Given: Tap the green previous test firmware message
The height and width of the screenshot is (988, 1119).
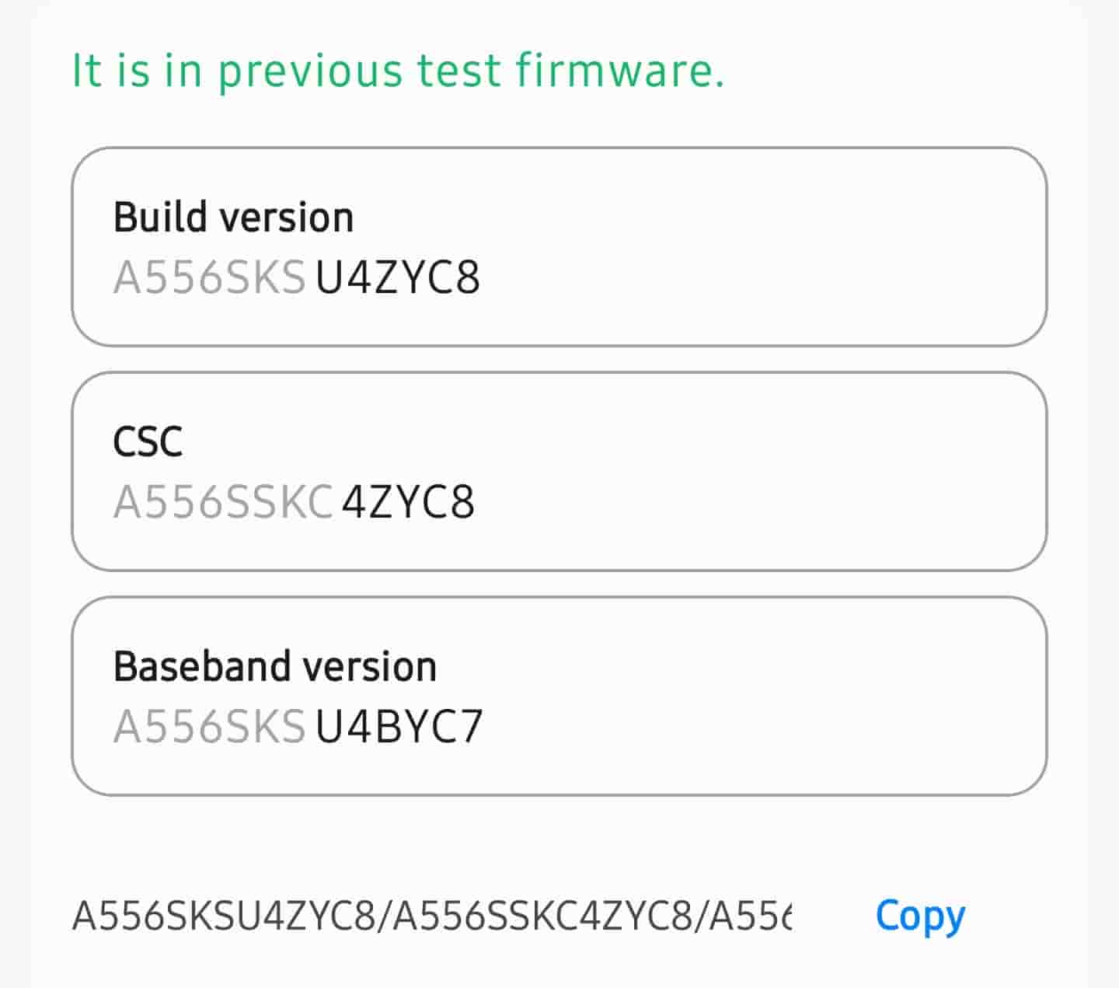Looking at the screenshot, I should (398, 71).
